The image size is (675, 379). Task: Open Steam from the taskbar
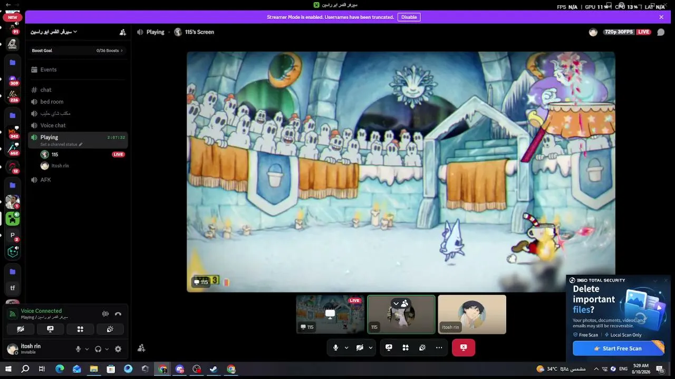tap(214, 369)
